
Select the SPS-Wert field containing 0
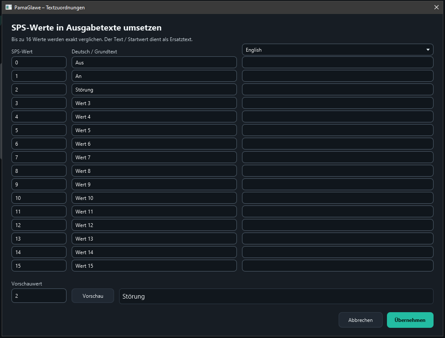pos(39,62)
